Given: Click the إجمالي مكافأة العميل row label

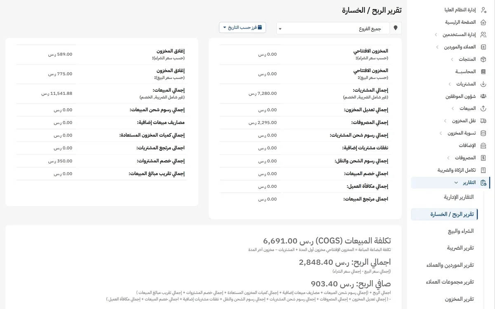Looking at the screenshot, I should pos(368,186).
